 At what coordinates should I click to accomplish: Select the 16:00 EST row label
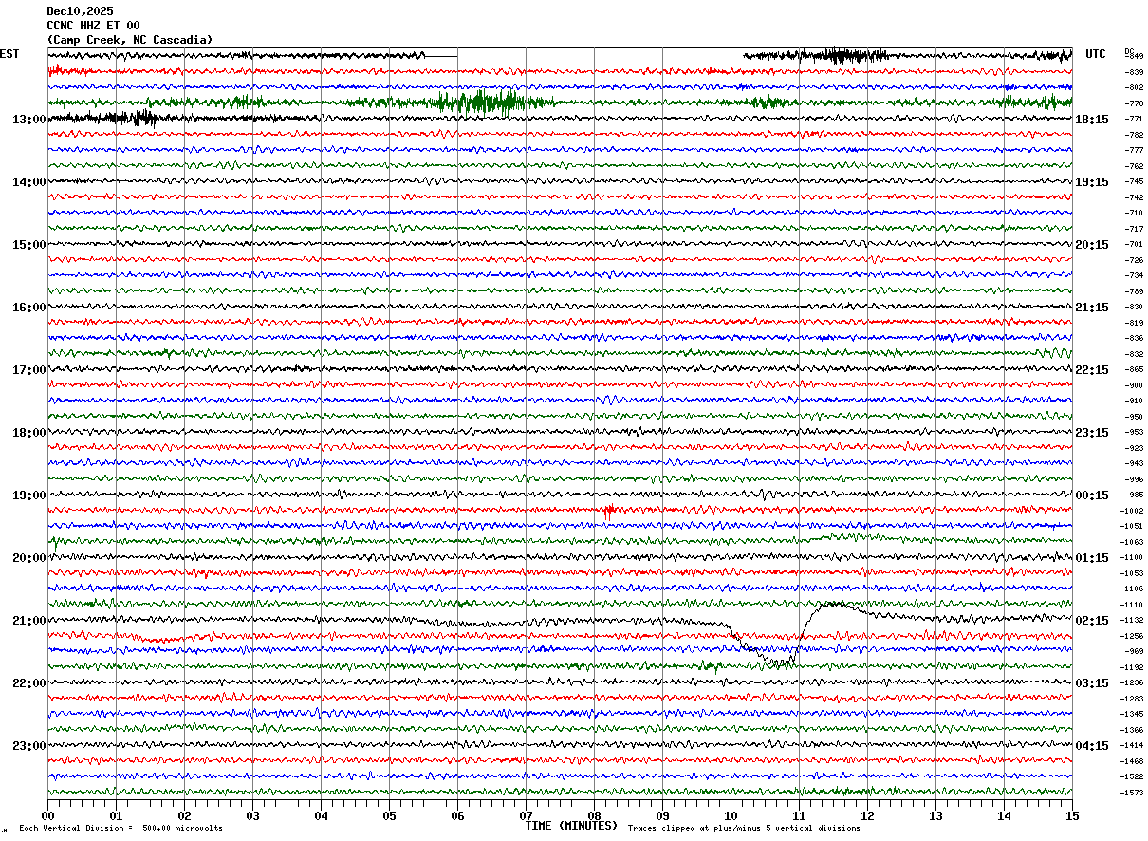coord(29,308)
